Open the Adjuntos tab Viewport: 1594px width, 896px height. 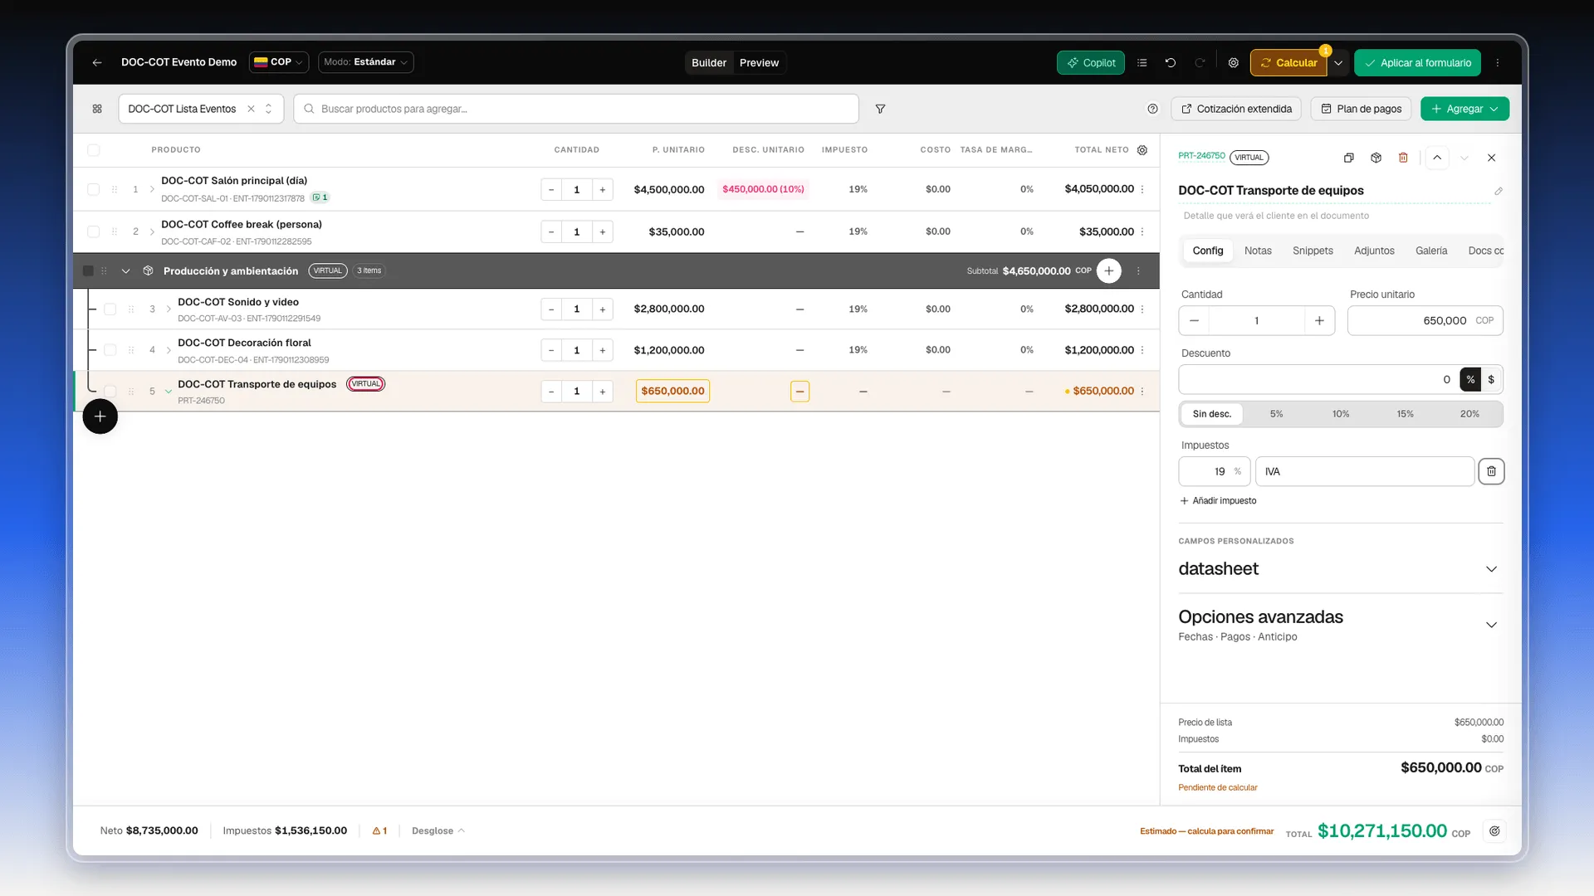[x=1374, y=251]
